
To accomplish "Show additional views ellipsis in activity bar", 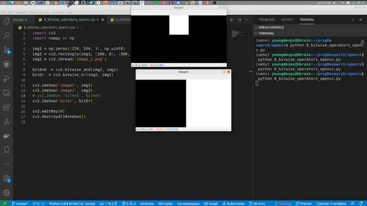I will [x=6, y=164].
